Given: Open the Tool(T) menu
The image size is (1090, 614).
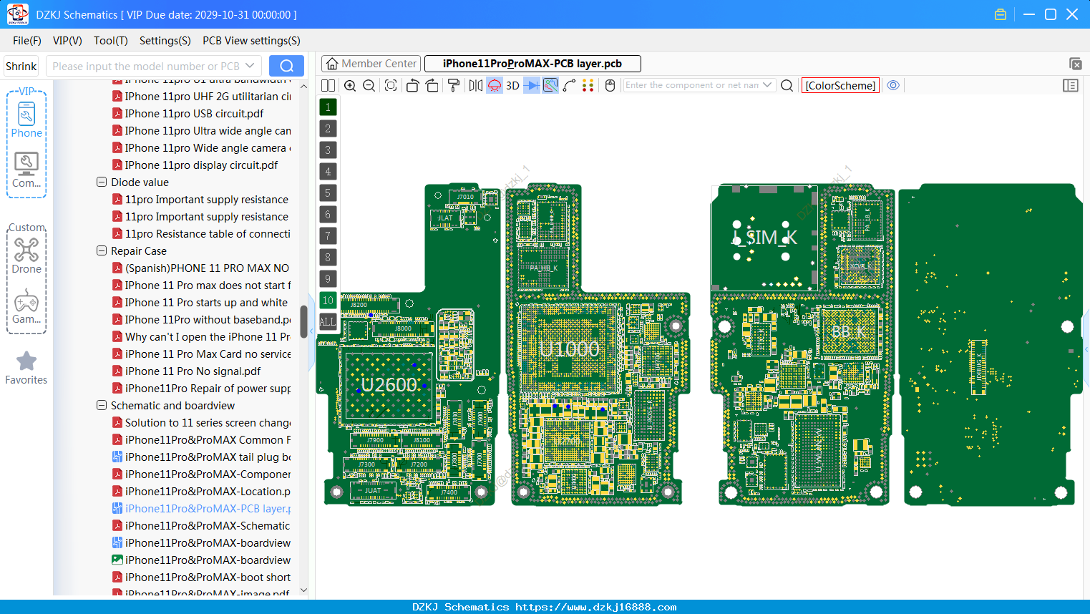Looking at the screenshot, I should tap(111, 41).
